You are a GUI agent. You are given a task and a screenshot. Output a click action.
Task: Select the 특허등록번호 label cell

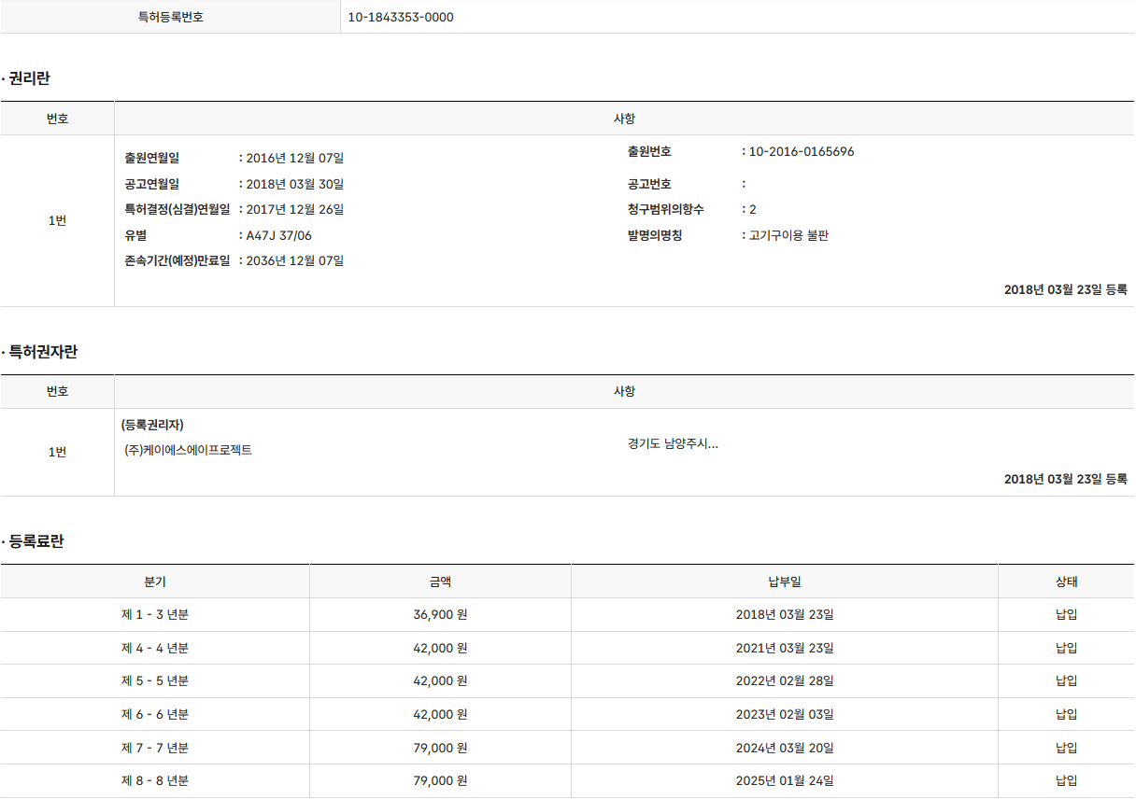click(170, 17)
